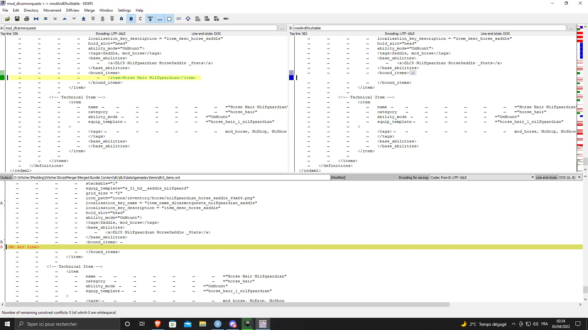Click the taskbar search box
The image size is (588, 330).
pyautogui.click(x=67, y=324)
